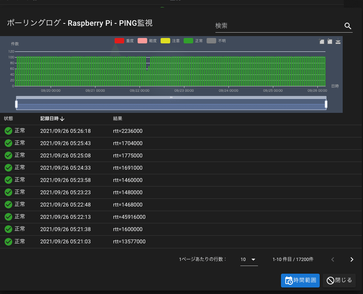The image size is (363, 294).
Task: Activate the chart area-zoom tool icon
Action: click(321, 41)
